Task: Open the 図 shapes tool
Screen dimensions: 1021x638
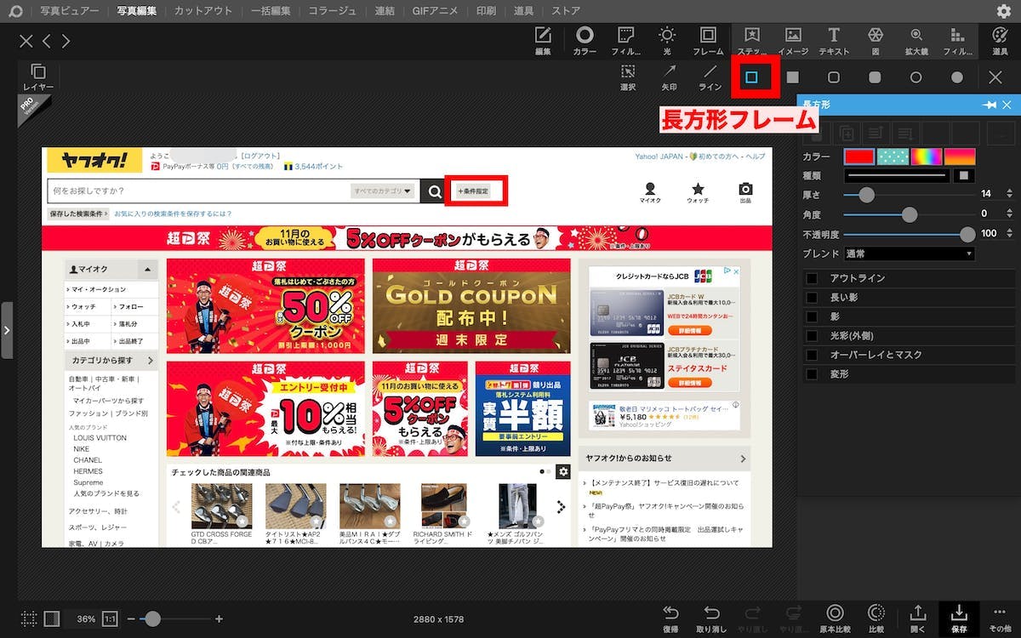Action: pyautogui.click(x=875, y=40)
